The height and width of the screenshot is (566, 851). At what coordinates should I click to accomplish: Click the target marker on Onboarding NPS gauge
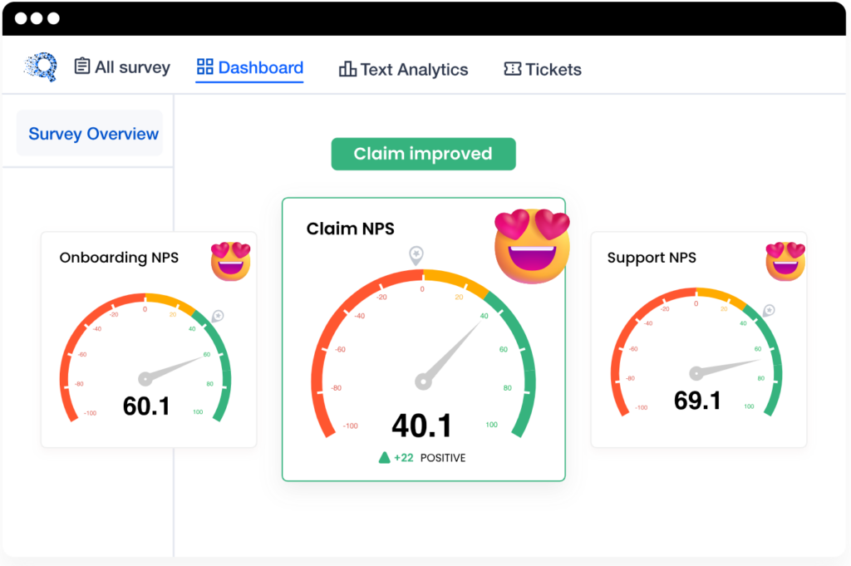tap(218, 316)
